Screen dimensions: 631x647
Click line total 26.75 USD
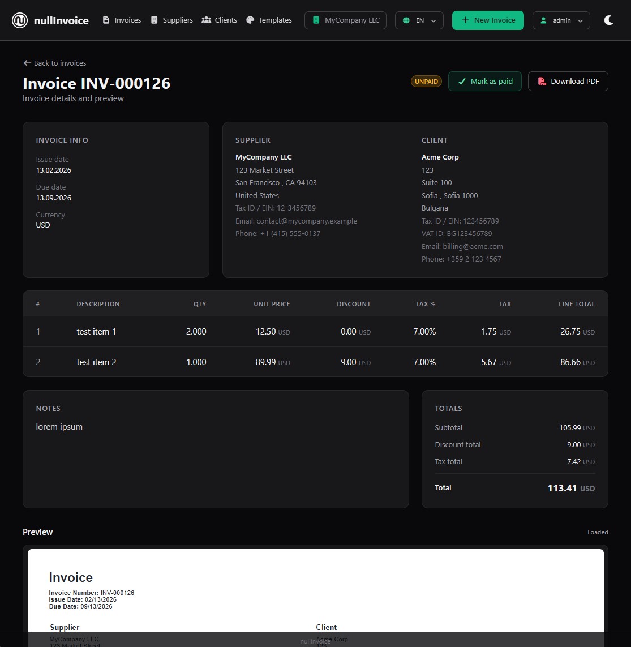click(577, 331)
